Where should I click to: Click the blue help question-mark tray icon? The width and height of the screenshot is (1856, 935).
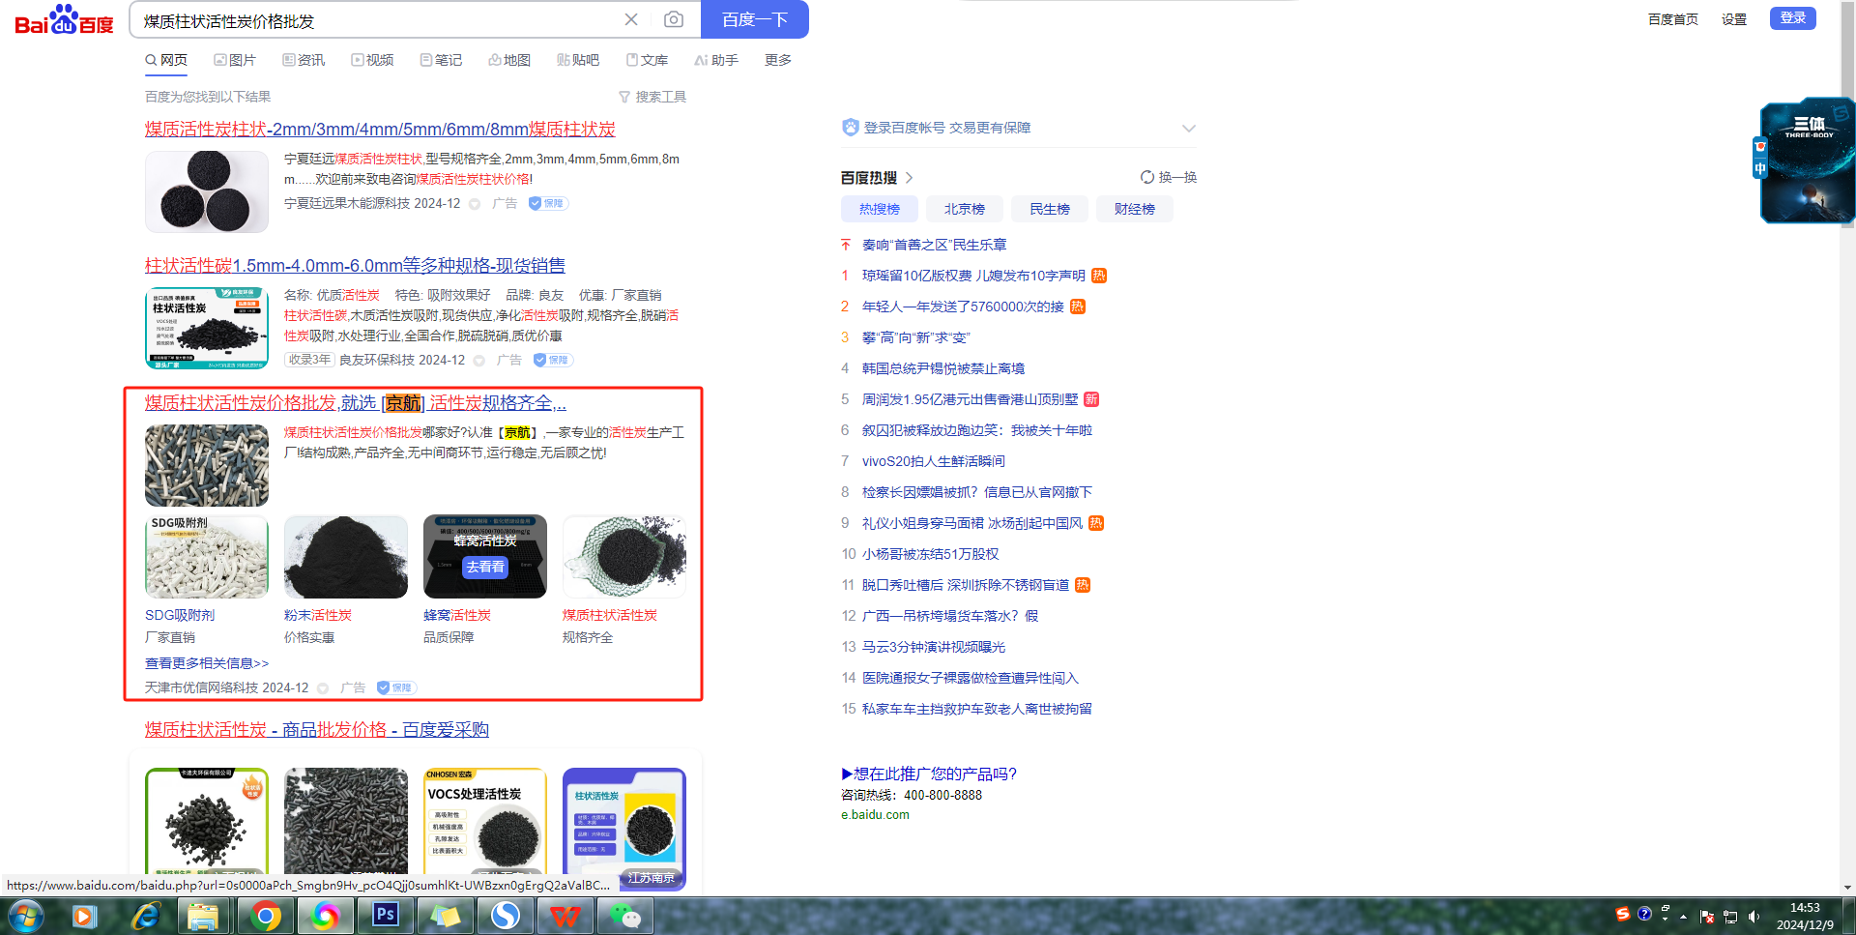1644,914
